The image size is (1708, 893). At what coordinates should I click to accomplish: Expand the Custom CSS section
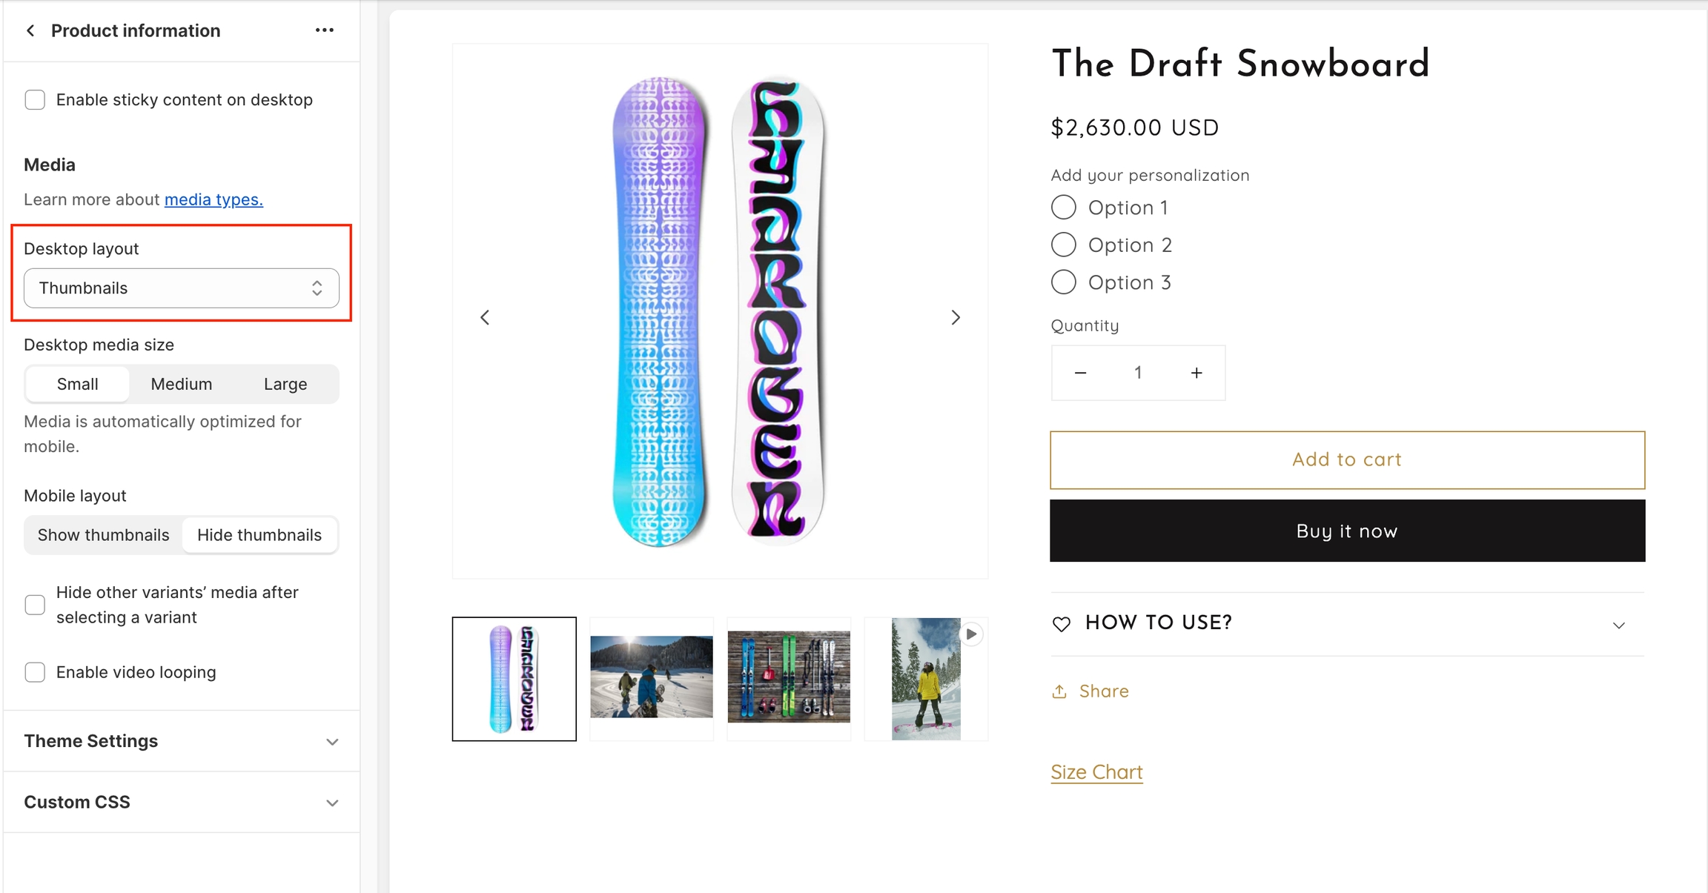coord(181,803)
